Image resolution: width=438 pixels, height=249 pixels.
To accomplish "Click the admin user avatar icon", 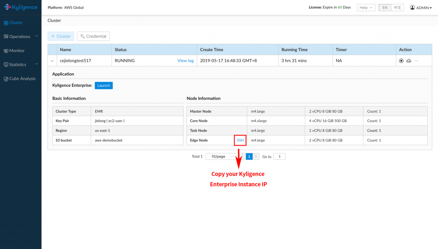I will (x=412, y=8).
